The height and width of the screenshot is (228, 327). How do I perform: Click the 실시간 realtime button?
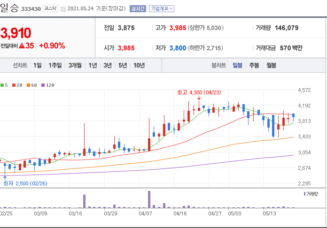pyautogui.click(x=138, y=8)
